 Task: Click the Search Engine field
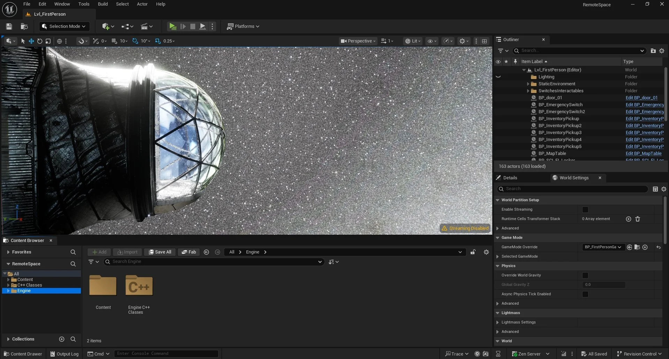pos(214,262)
